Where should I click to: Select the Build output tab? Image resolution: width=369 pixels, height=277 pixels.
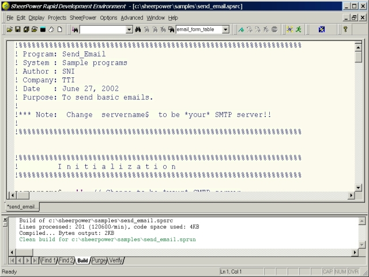pyautogui.click(x=82, y=260)
